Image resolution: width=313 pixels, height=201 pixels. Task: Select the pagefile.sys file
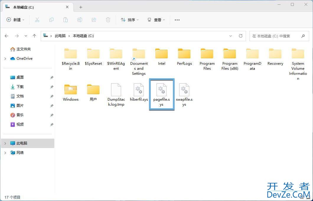162,94
